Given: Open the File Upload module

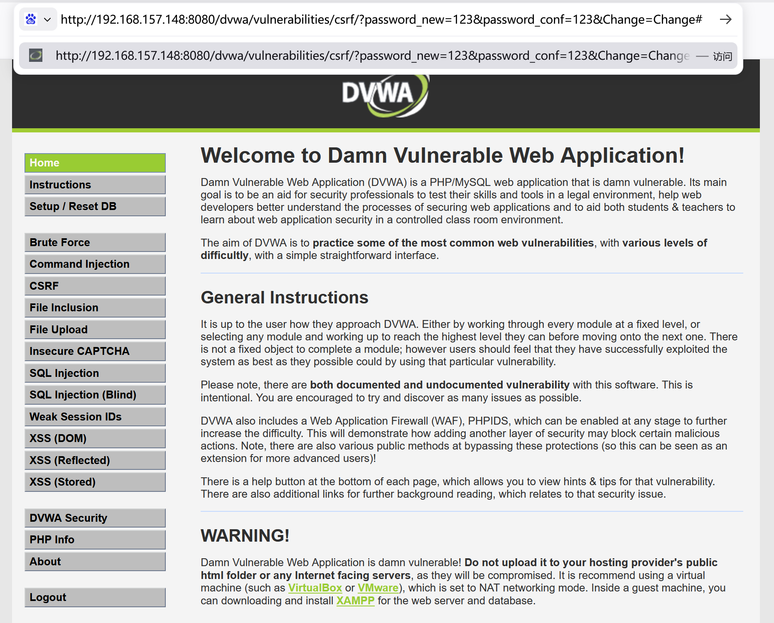Looking at the screenshot, I should (95, 330).
